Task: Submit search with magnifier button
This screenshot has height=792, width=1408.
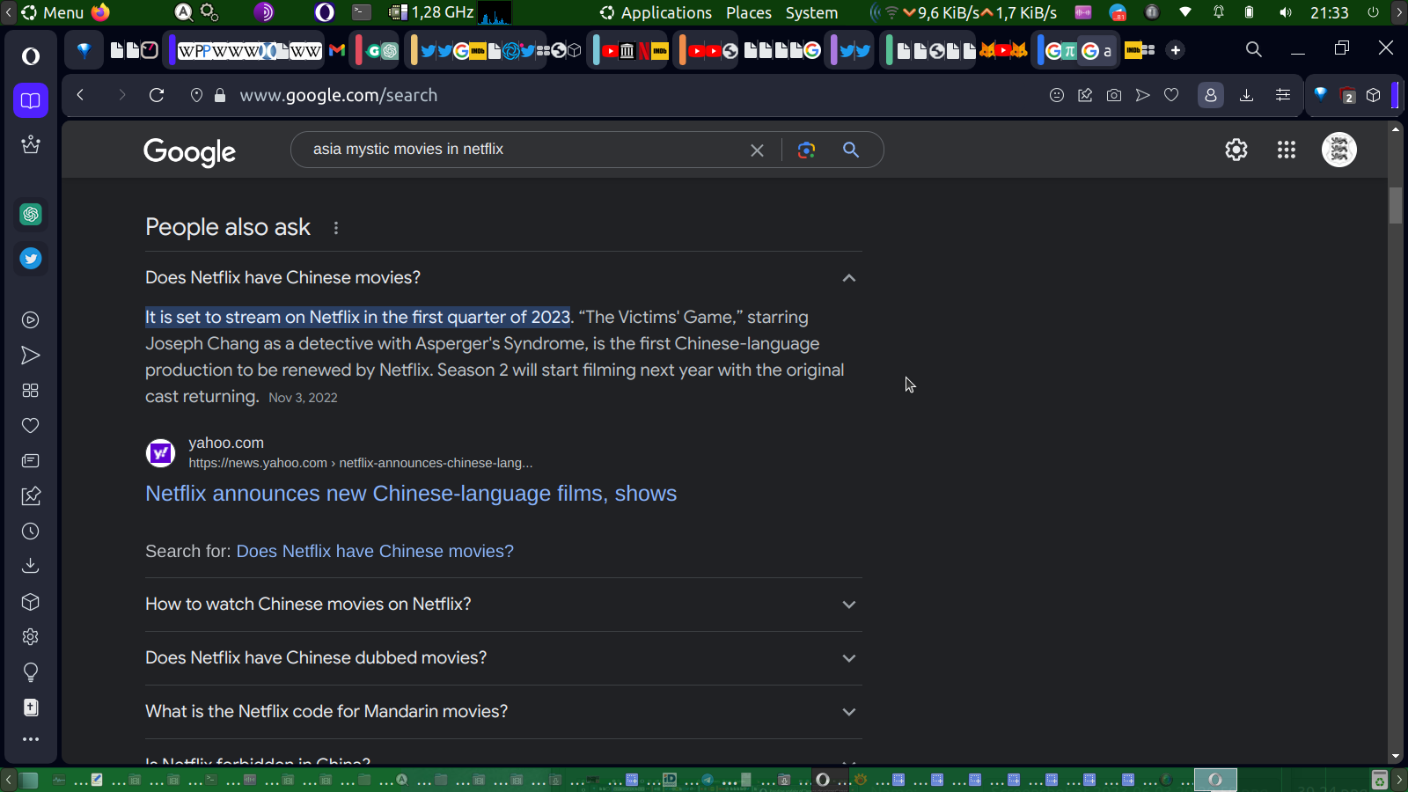Action: [x=851, y=150]
